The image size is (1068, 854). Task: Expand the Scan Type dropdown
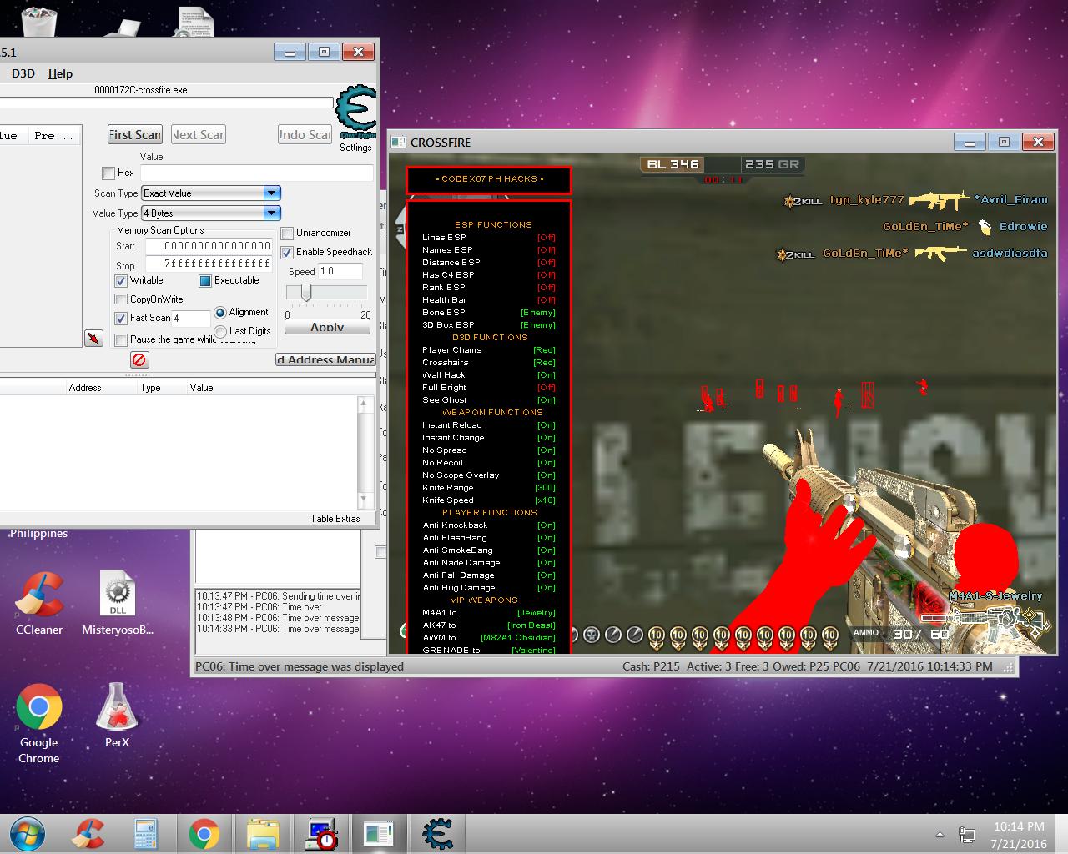[x=271, y=193]
